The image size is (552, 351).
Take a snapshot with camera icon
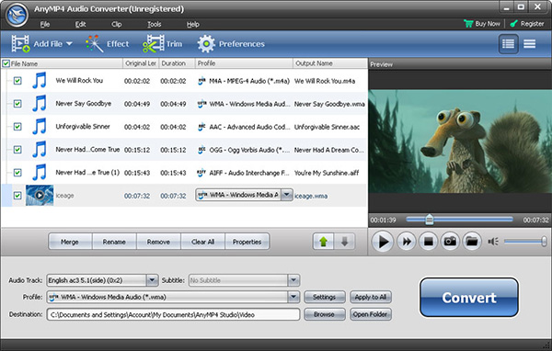pyautogui.click(x=450, y=242)
